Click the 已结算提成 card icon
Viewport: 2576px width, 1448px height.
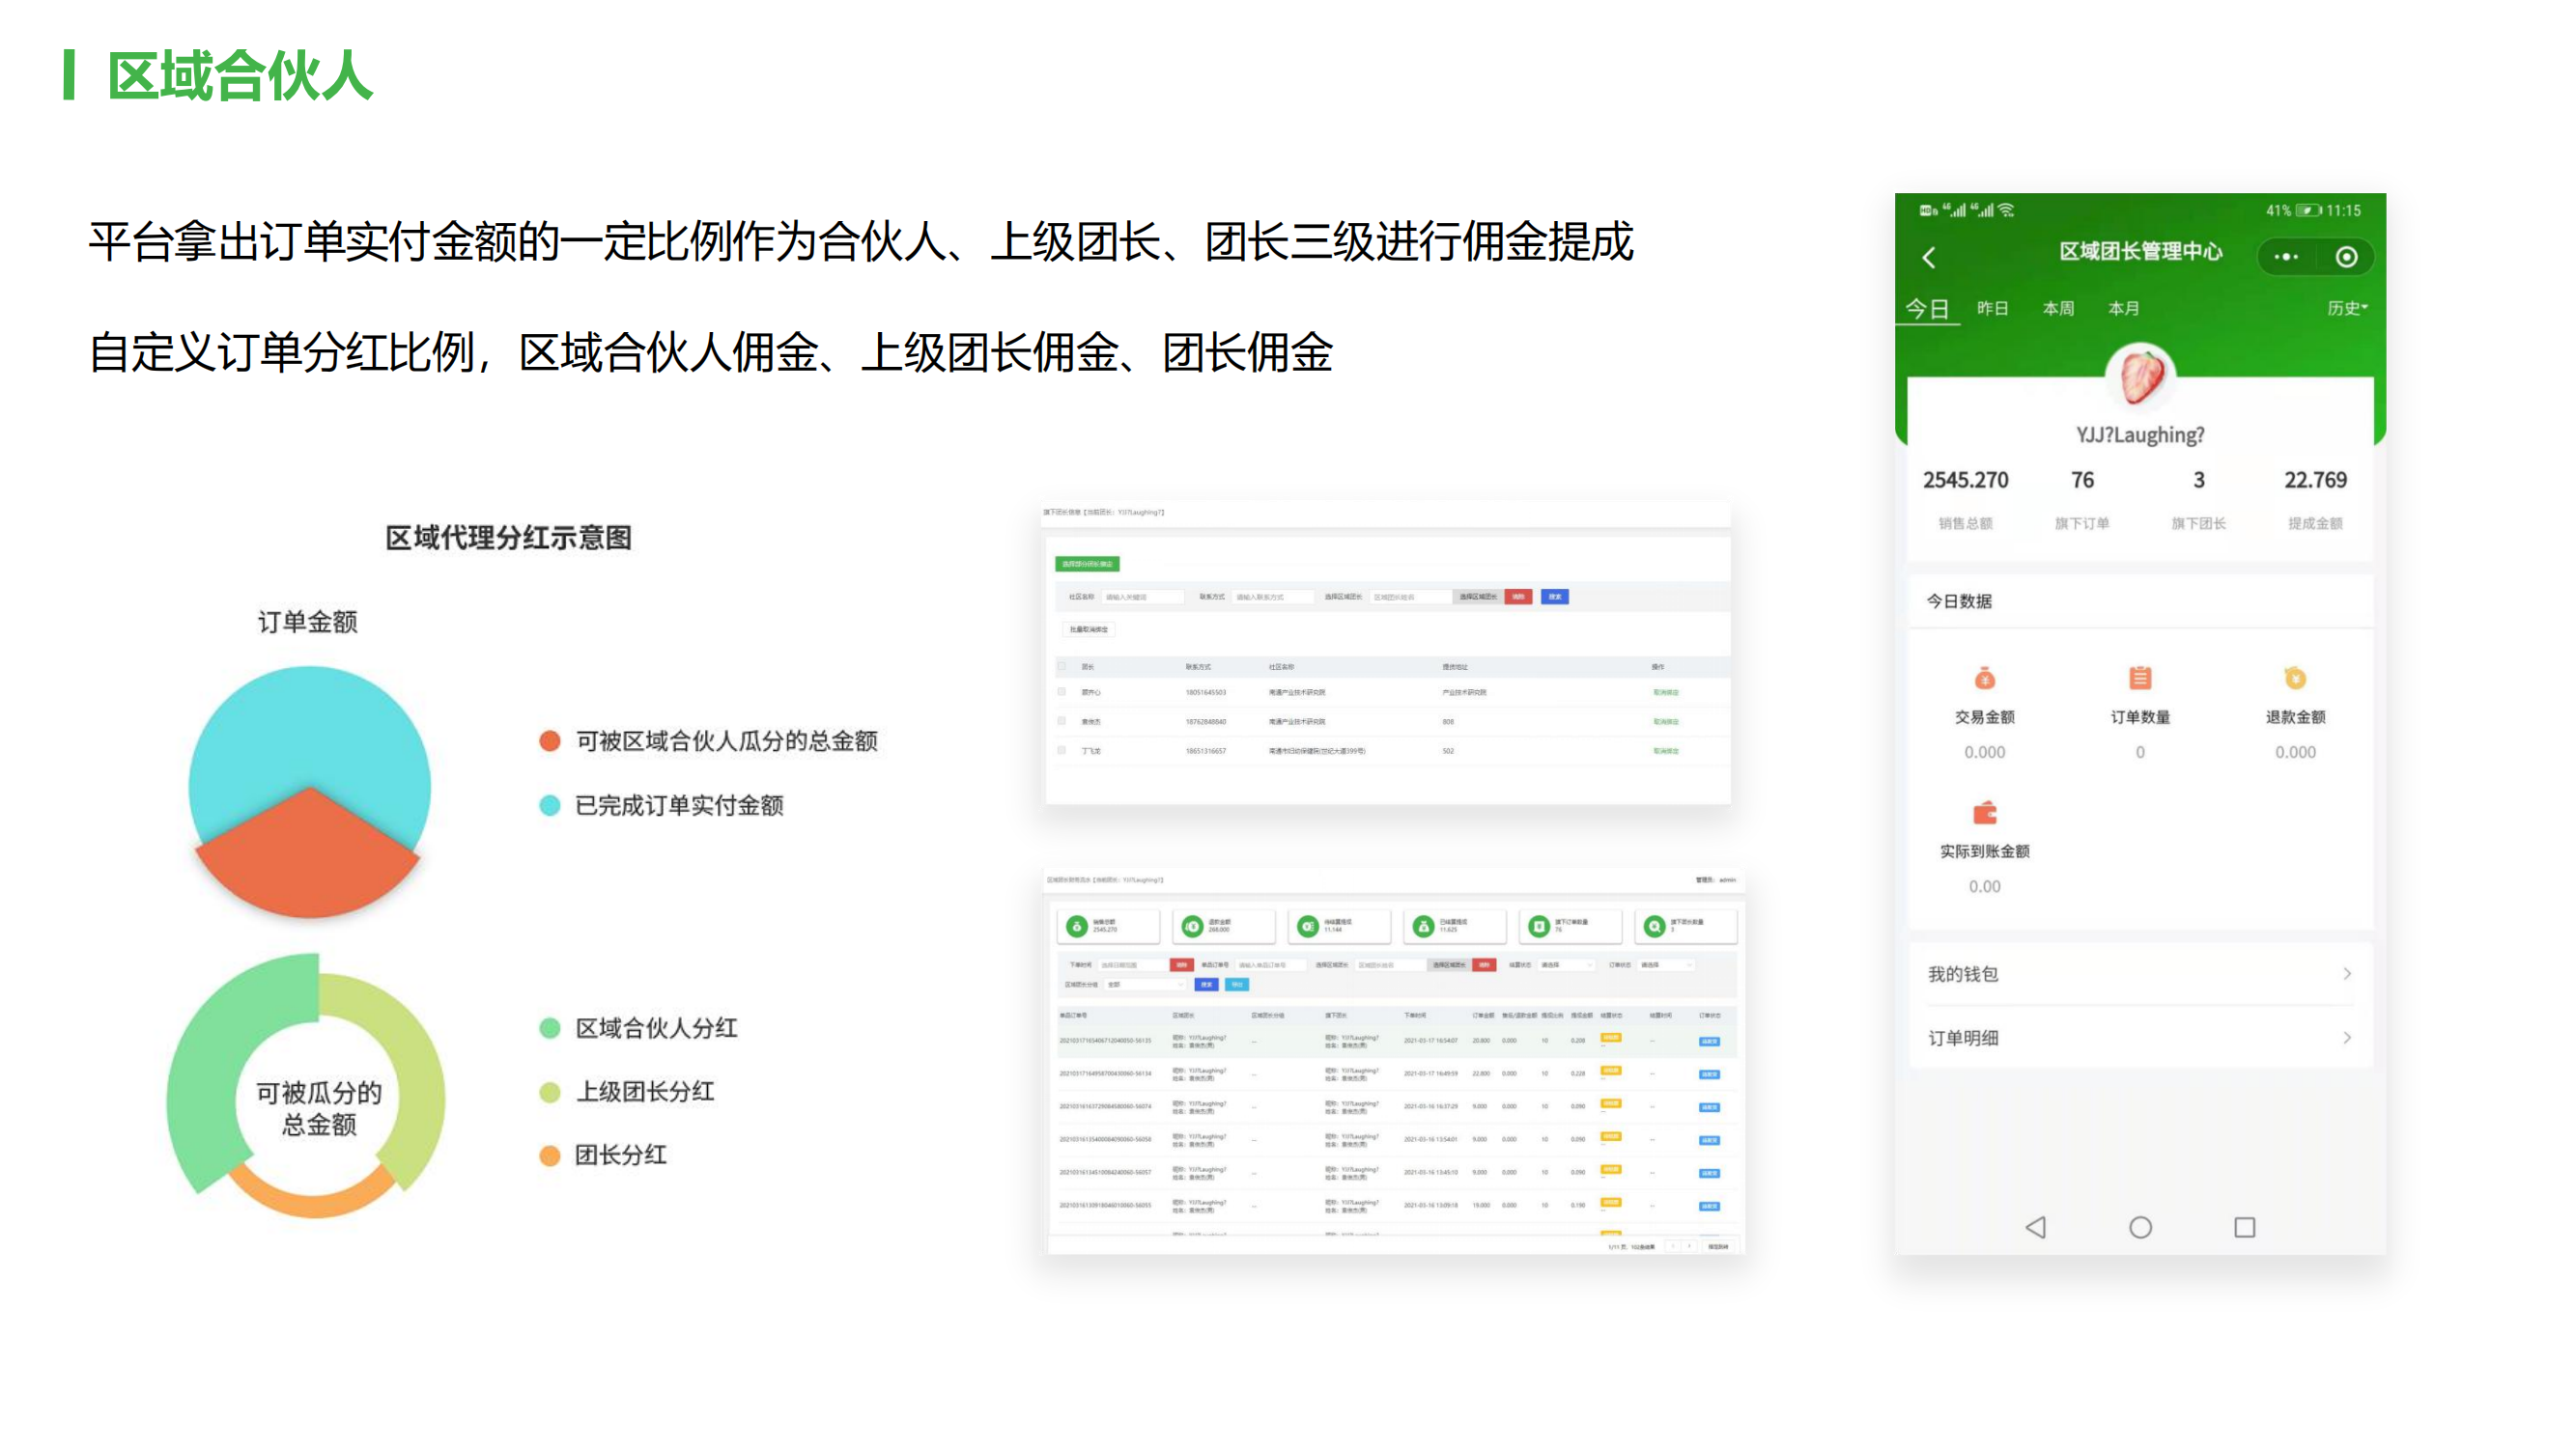coord(1423,927)
